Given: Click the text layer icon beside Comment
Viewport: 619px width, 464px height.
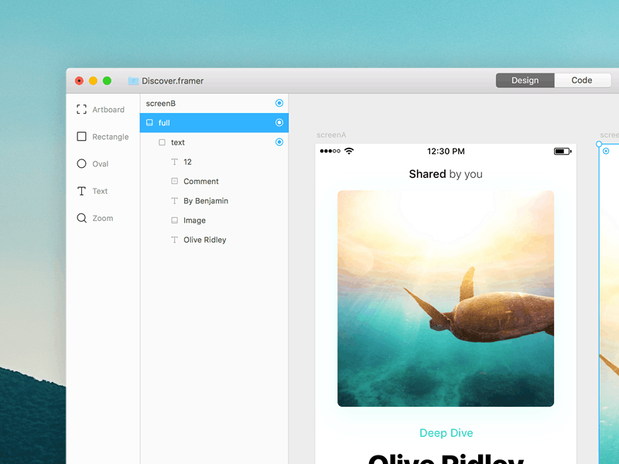Looking at the screenshot, I should tap(174, 181).
